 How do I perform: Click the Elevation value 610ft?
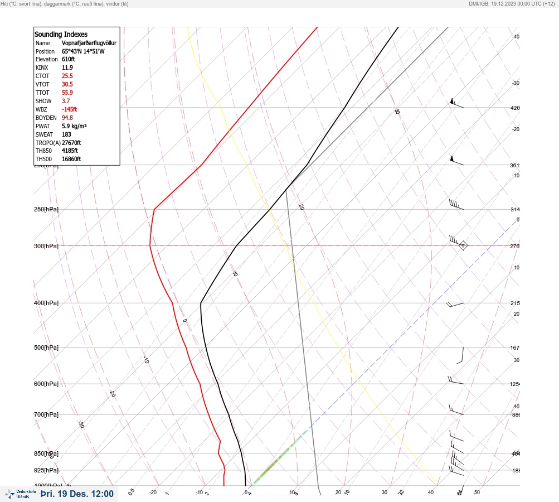click(x=69, y=59)
